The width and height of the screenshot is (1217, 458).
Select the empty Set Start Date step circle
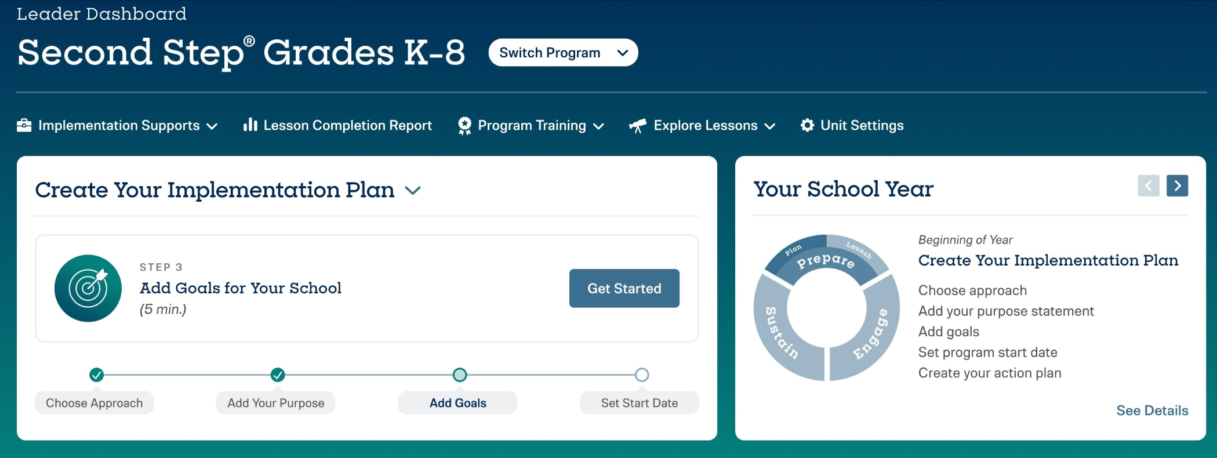(x=641, y=375)
